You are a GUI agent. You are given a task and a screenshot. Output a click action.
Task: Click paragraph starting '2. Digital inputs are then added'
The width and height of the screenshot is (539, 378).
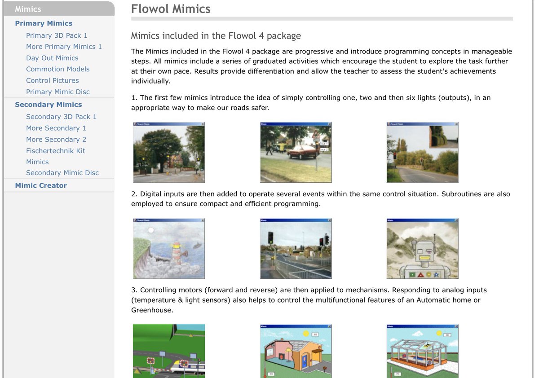pyautogui.click(x=321, y=199)
